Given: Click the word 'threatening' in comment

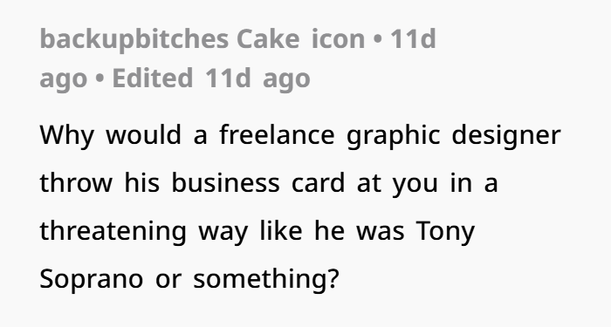Looking at the screenshot, I should coord(113,232).
